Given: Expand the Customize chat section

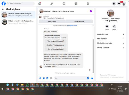Looking at the screenshot, I should click(111, 34).
